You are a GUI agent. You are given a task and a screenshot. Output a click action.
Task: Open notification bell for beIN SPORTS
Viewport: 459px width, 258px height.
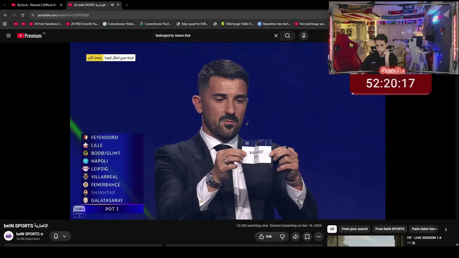pyautogui.click(x=56, y=236)
